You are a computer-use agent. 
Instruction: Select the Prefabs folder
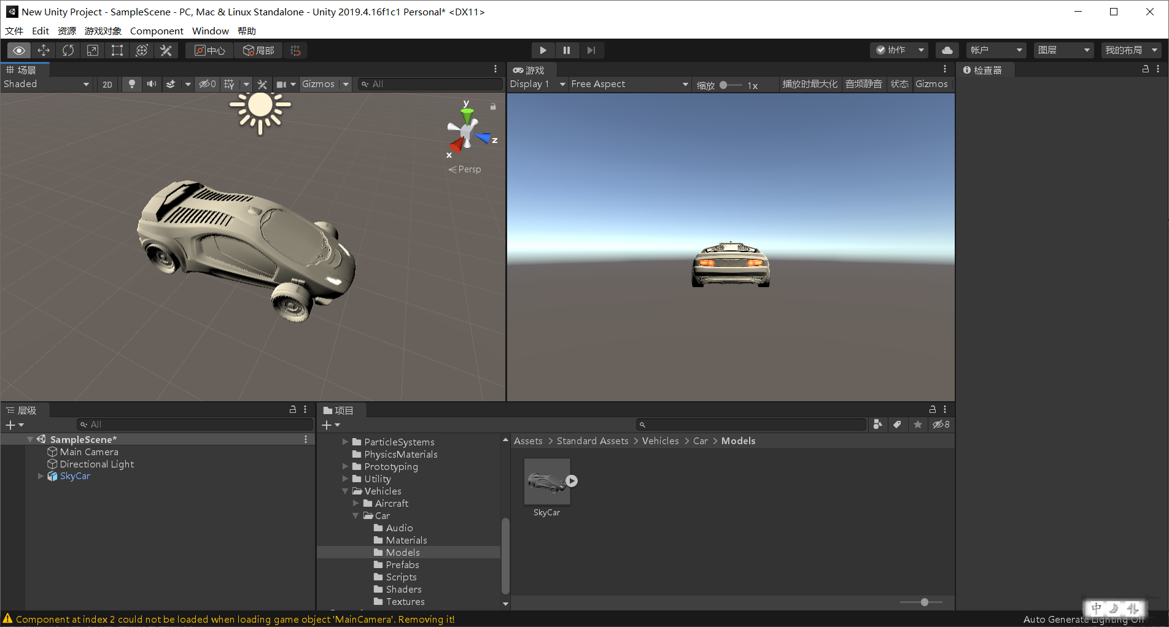[403, 564]
